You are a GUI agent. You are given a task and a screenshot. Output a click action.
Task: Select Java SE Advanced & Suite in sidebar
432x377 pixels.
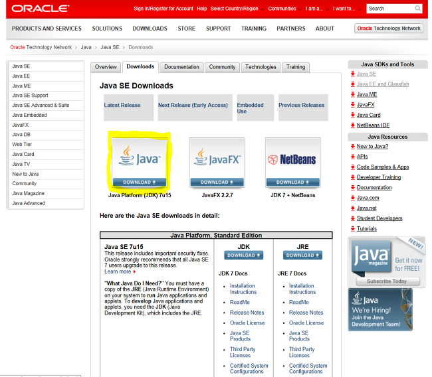point(46,105)
